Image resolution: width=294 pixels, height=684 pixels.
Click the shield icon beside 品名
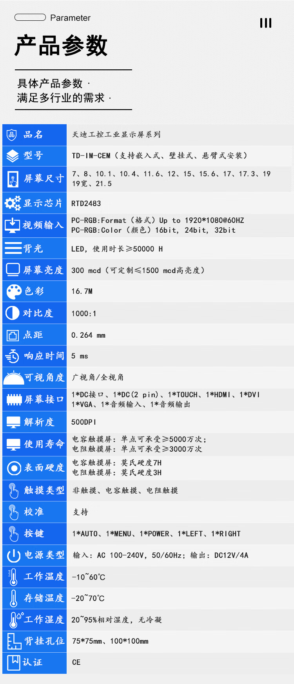point(12,135)
